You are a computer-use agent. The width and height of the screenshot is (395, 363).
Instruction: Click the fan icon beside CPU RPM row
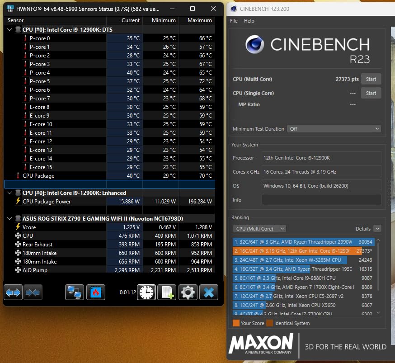tap(18, 236)
